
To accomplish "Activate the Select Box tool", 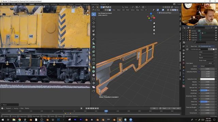I will [94, 14].
